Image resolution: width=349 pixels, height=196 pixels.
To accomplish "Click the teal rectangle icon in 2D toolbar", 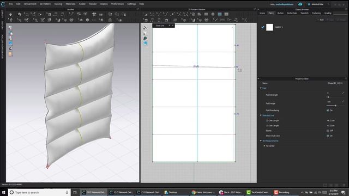I will (x=220, y=14).
